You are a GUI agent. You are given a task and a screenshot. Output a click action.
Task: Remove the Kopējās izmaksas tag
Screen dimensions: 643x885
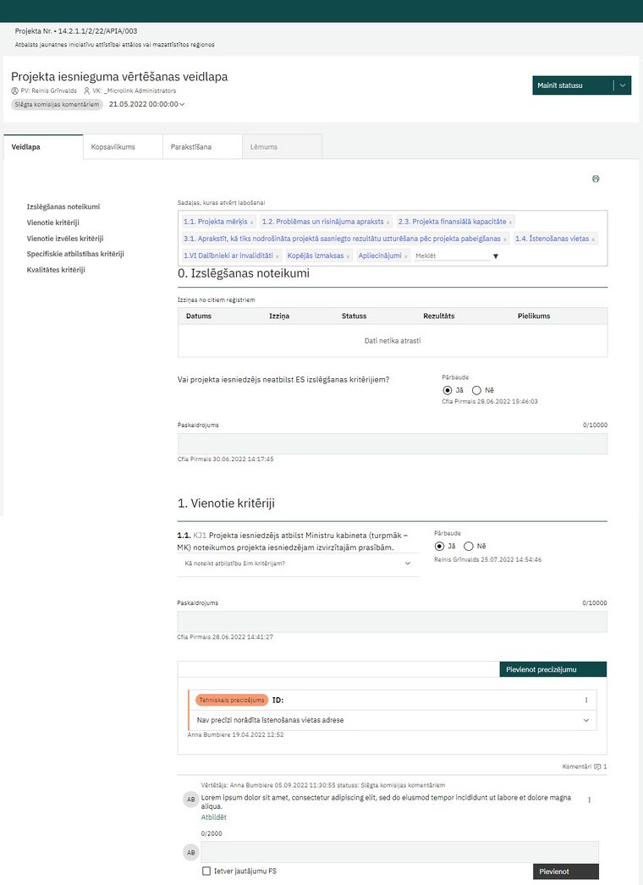348,256
